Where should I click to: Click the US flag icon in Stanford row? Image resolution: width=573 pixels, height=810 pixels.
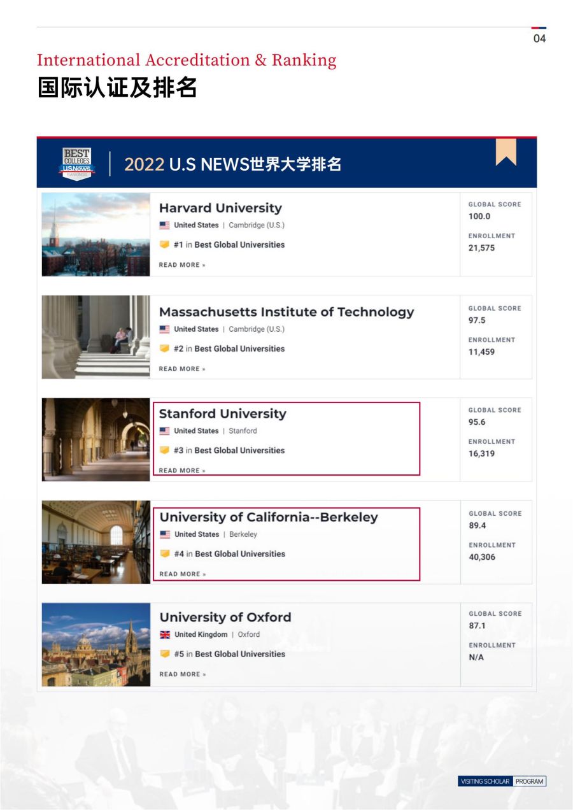point(164,431)
